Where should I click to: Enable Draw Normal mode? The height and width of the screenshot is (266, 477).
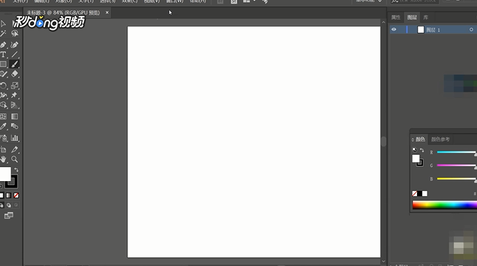point(1,205)
